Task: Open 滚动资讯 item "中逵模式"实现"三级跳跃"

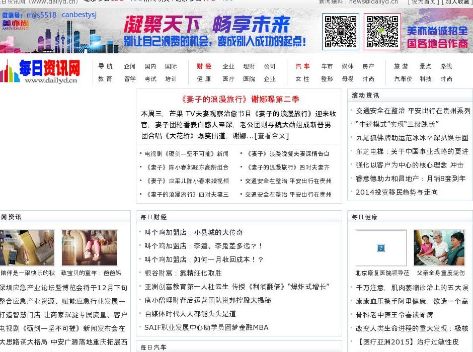Action: pos(397,124)
